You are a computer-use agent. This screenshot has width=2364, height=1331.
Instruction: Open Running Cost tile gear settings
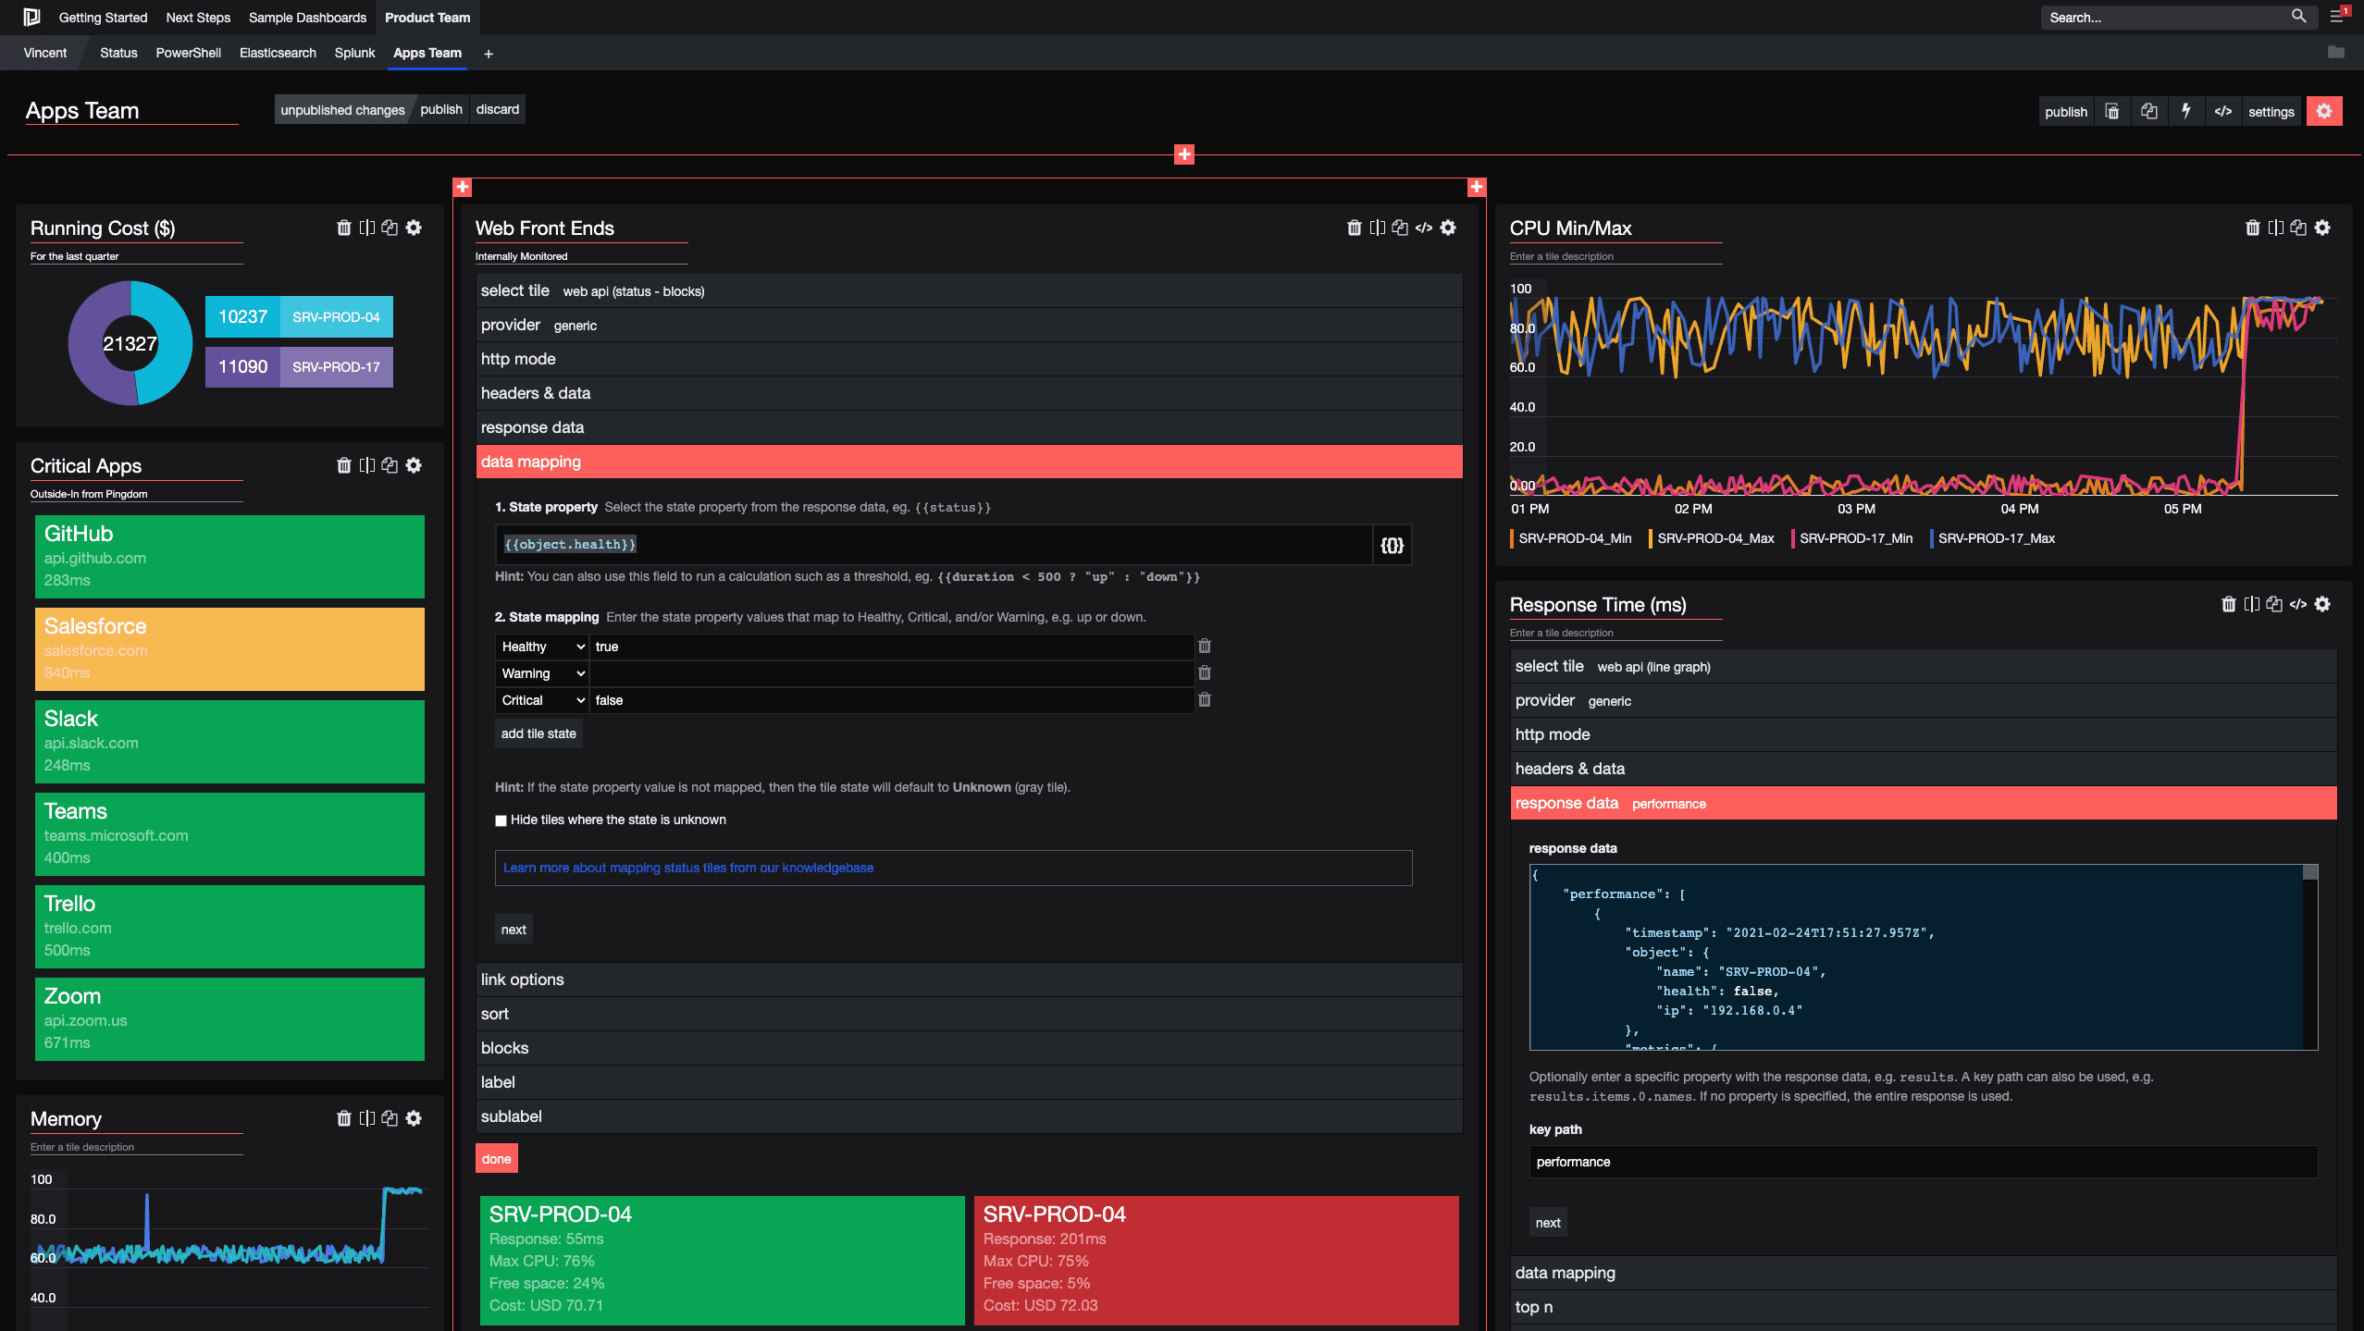pyautogui.click(x=414, y=228)
